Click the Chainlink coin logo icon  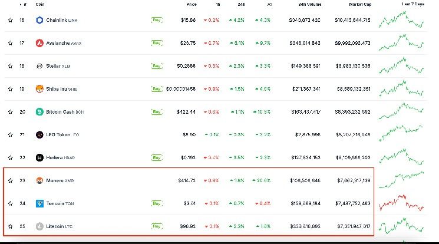(x=39, y=20)
